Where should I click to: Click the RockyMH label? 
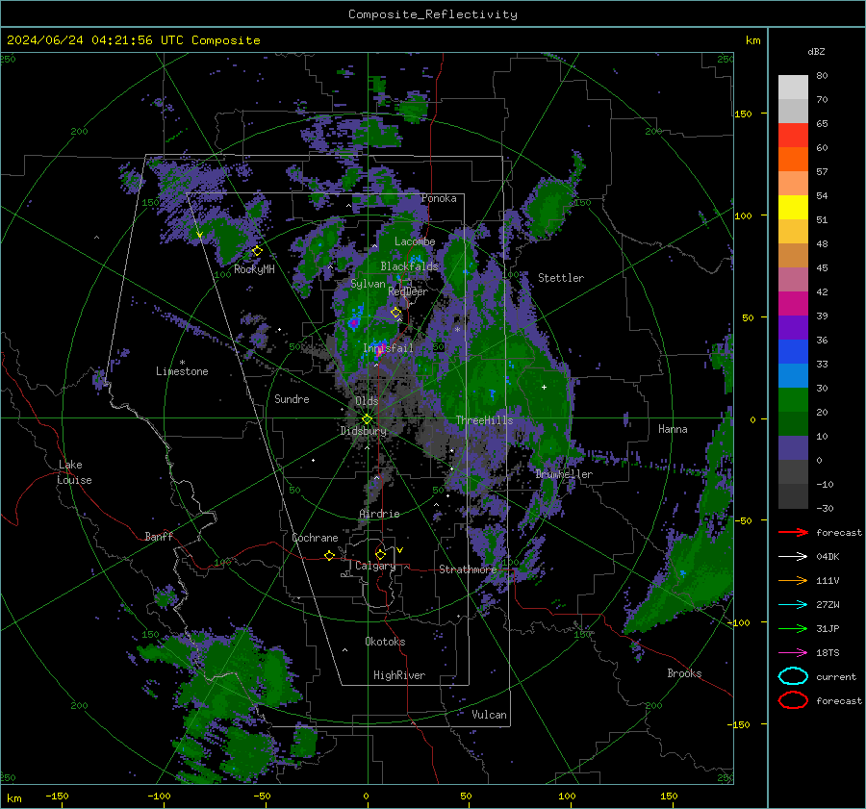[254, 269]
